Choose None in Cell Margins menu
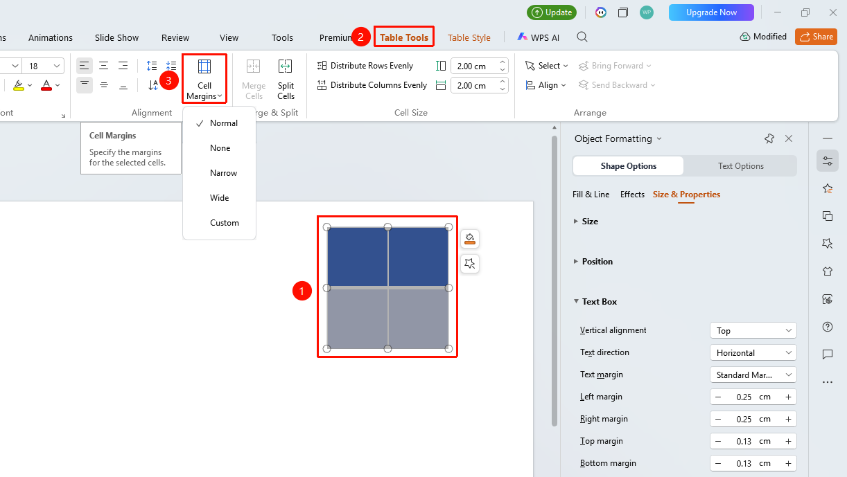Image resolution: width=847 pixels, height=477 pixels. coord(219,148)
